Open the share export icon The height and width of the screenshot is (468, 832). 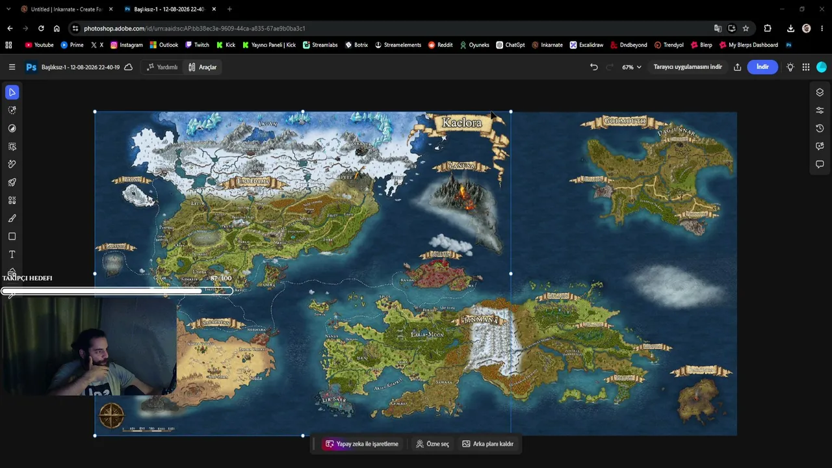[x=737, y=67]
